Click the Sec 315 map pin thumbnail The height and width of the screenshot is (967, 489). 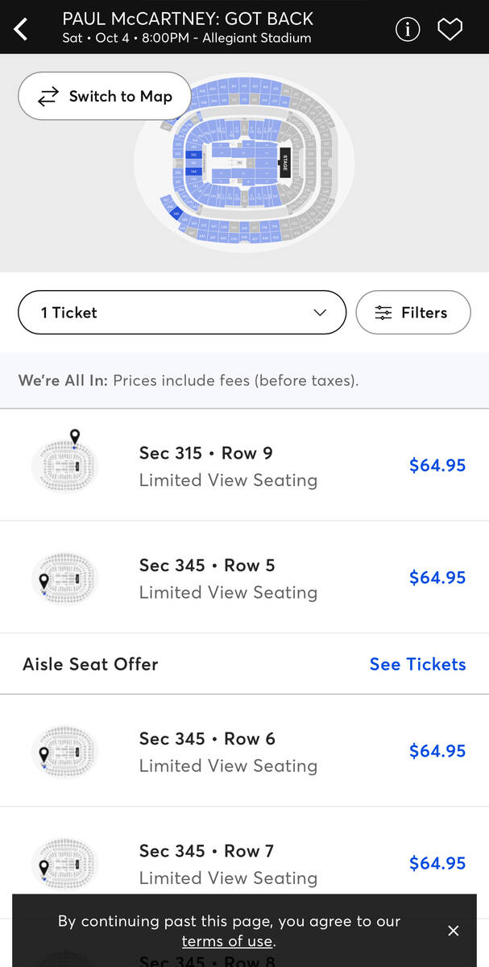(x=65, y=464)
